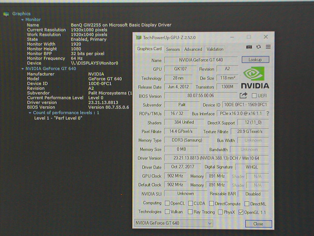Take a GPU-Z screenshot with camera icon
The height and width of the screenshot is (236, 314).
click(249, 47)
